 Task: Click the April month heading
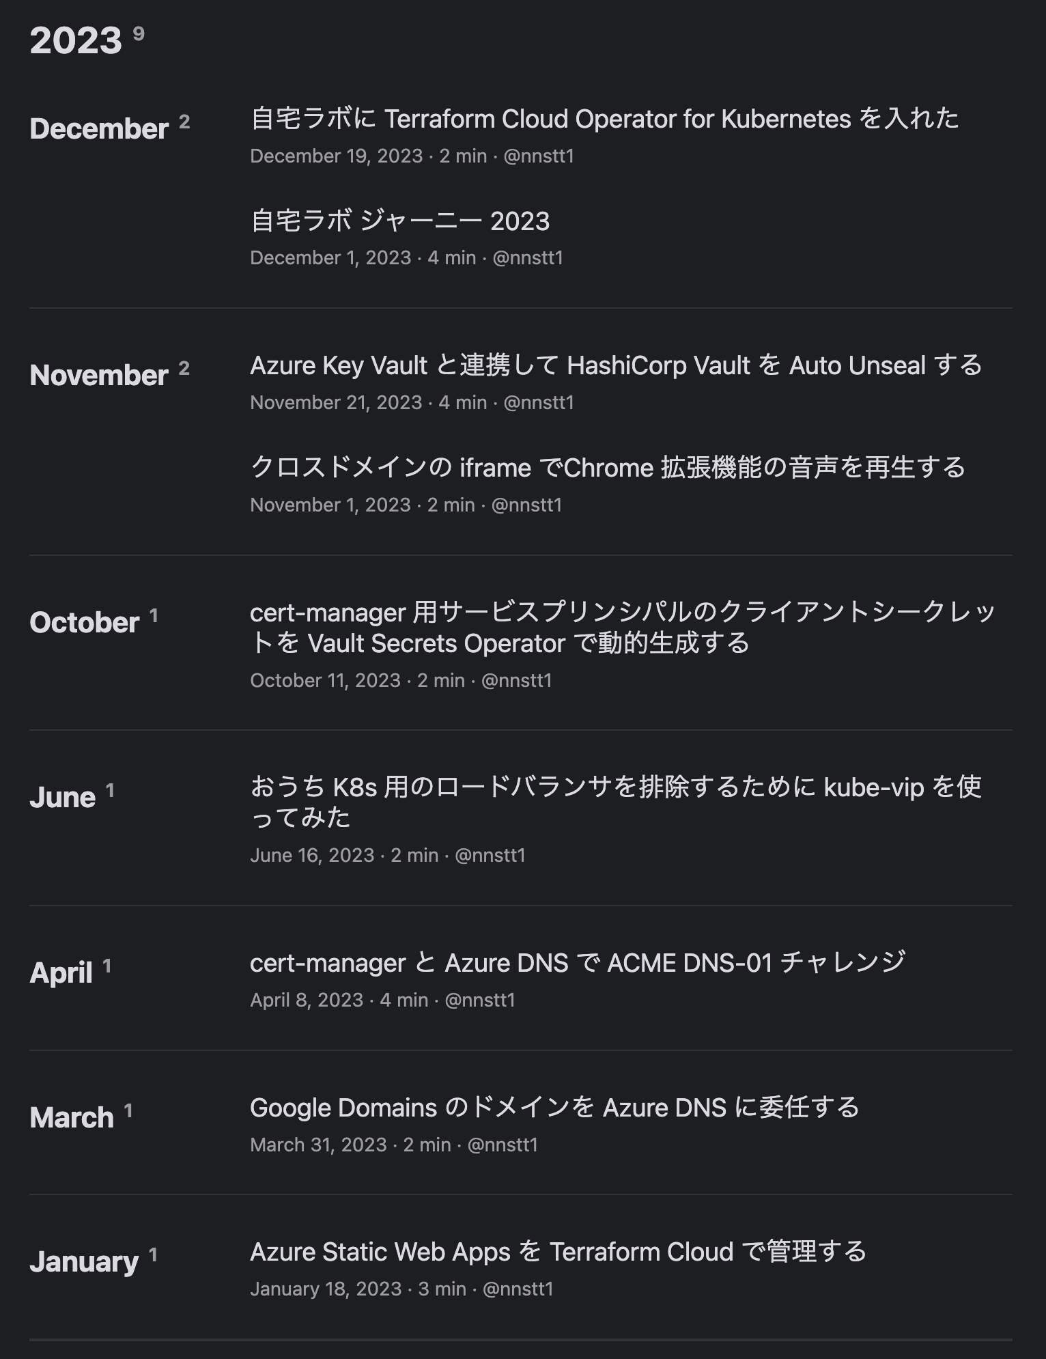point(61,973)
